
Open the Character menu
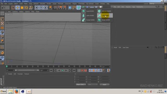point(68,4)
